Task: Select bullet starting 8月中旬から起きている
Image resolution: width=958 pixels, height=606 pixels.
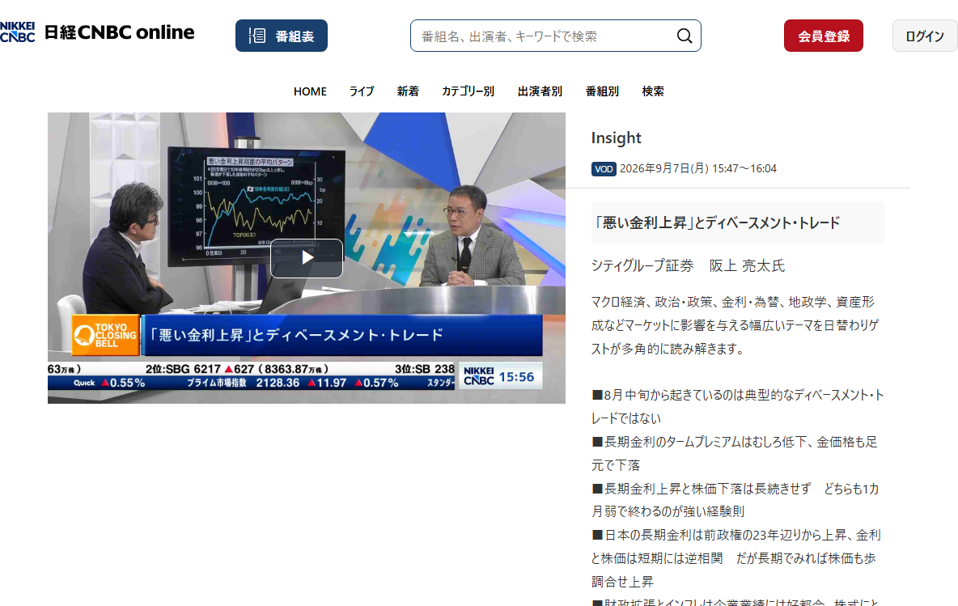Action: pyautogui.click(x=737, y=406)
